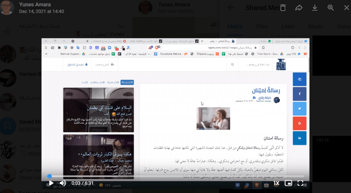
Task: Open the 1X playback speed menu
Action: (276, 183)
